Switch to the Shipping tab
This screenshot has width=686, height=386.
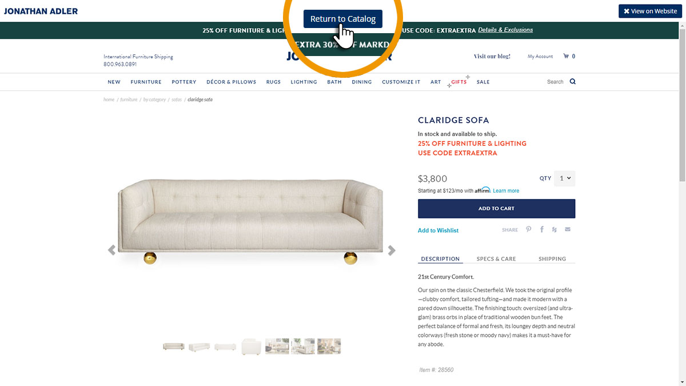point(552,259)
